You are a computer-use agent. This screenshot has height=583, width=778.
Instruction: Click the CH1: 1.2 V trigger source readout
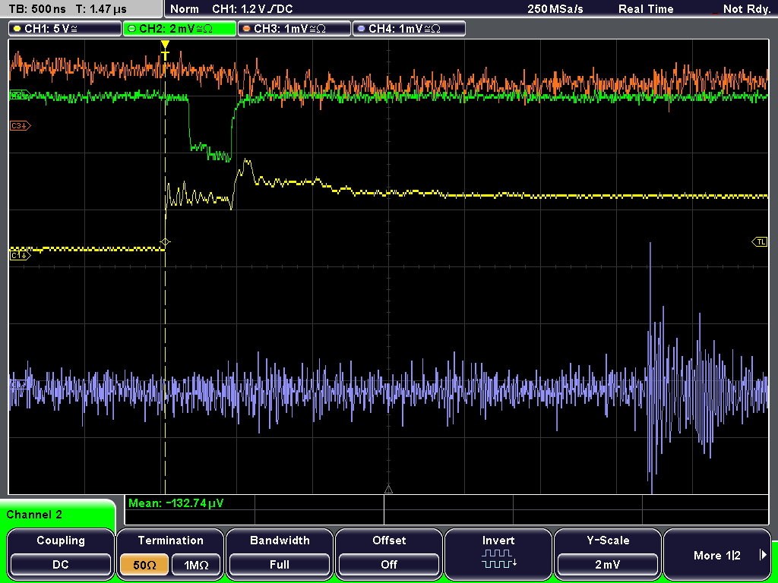252,8
